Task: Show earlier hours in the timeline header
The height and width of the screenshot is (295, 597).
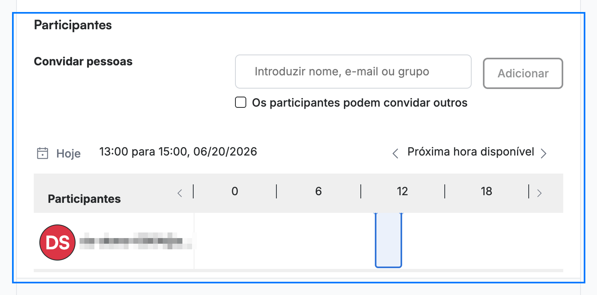Action: 180,193
